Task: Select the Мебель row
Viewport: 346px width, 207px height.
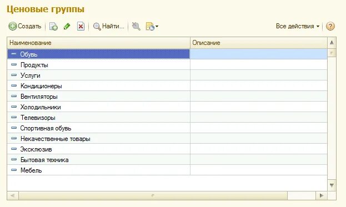Action: (x=167, y=170)
